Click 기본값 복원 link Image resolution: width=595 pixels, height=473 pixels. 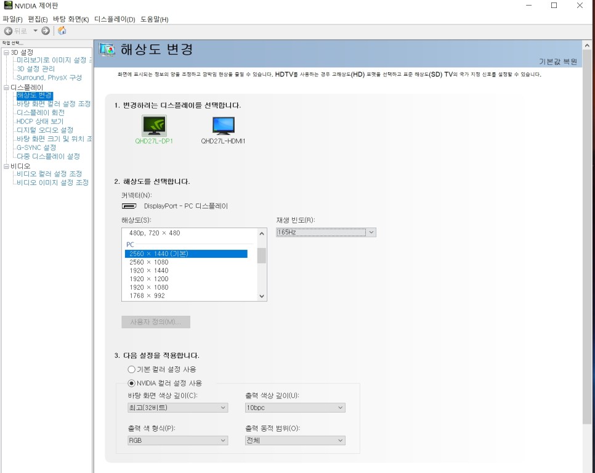(x=558, y=62)
